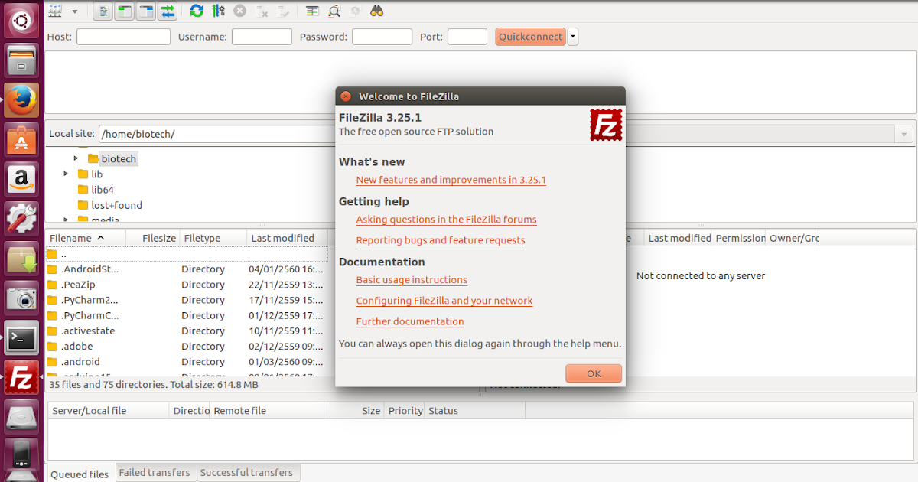The image size is (918, 482).
Task: Open the Site Manager dropdown arrow
Action: click(x=74, y=11)
